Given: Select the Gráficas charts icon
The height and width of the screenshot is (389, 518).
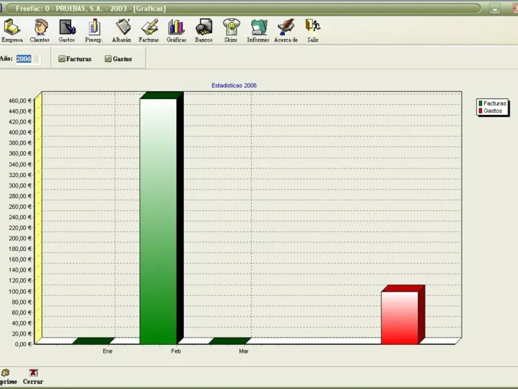Looking at the screenshot, I should [x=176, y=30].
